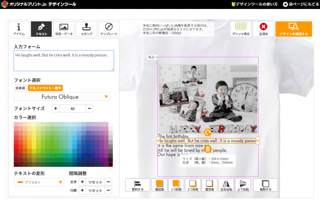Open the 写真・データ (Photo/Data) tab
This screenshot has height=203, width=320.
(x=64, y=29)
